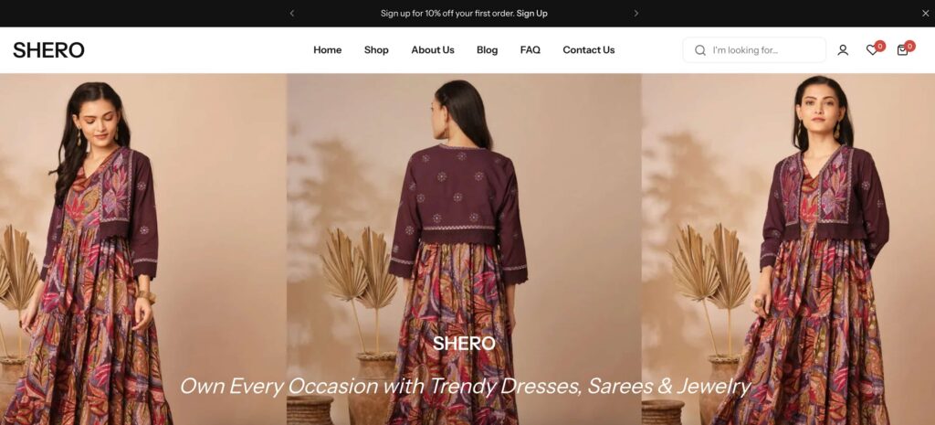Visit the Blog page
The height and width of the screenshot is (425, 935).
pyautogui.click(x=488, y=50)
